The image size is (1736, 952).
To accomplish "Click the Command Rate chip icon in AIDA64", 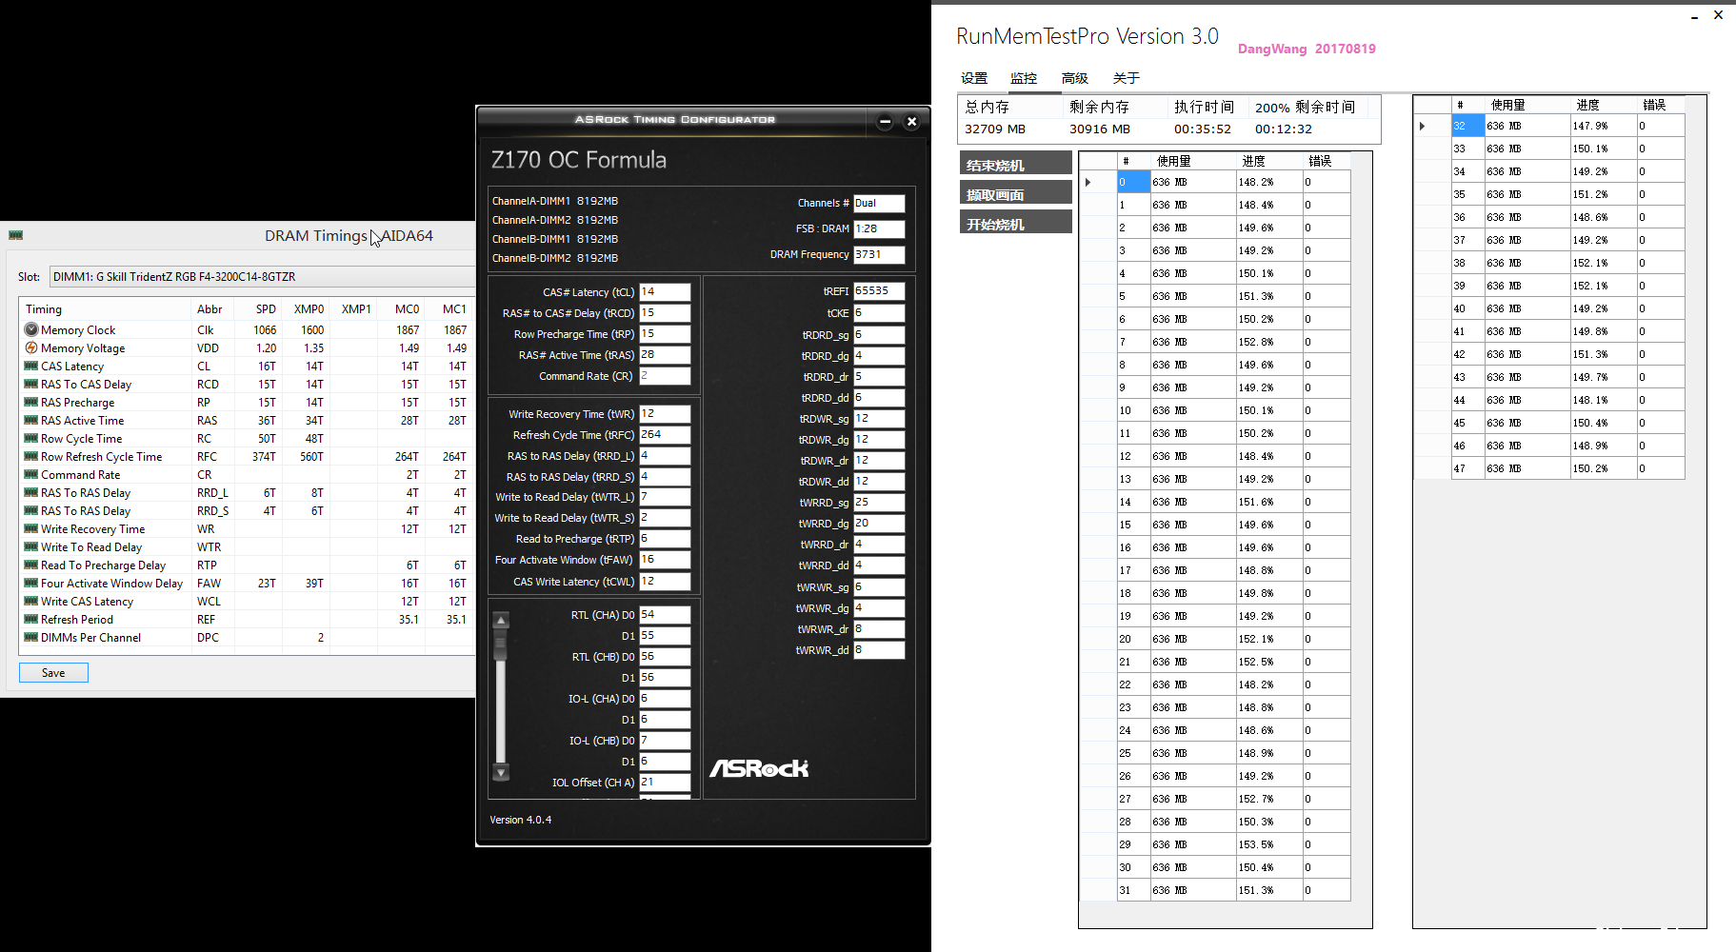I will [31, 474].
